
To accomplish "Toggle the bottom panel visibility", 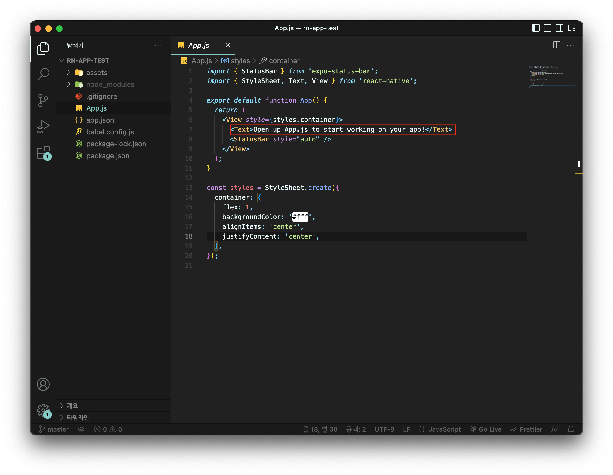I will (x=547, y=28).
